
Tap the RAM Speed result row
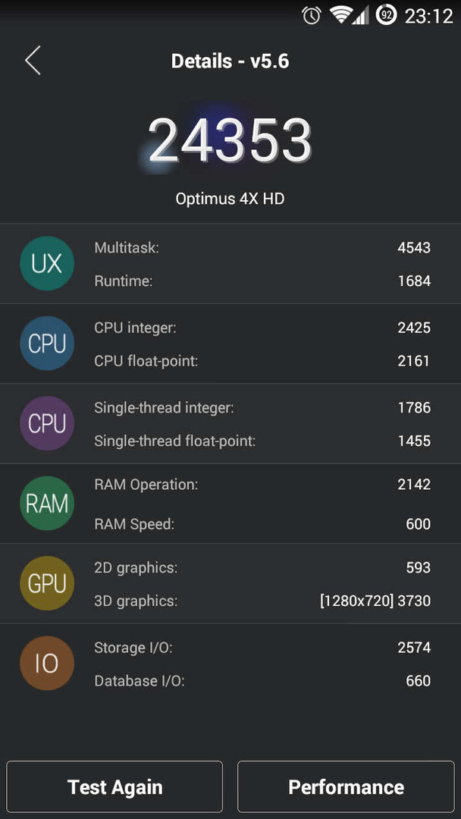tap(262, 524)
